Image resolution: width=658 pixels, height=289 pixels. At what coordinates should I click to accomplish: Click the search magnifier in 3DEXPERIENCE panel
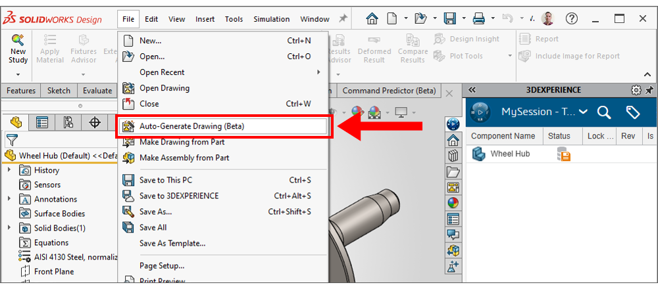[x=603, y=112]
